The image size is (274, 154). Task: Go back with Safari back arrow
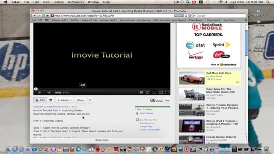click(34, 15)
